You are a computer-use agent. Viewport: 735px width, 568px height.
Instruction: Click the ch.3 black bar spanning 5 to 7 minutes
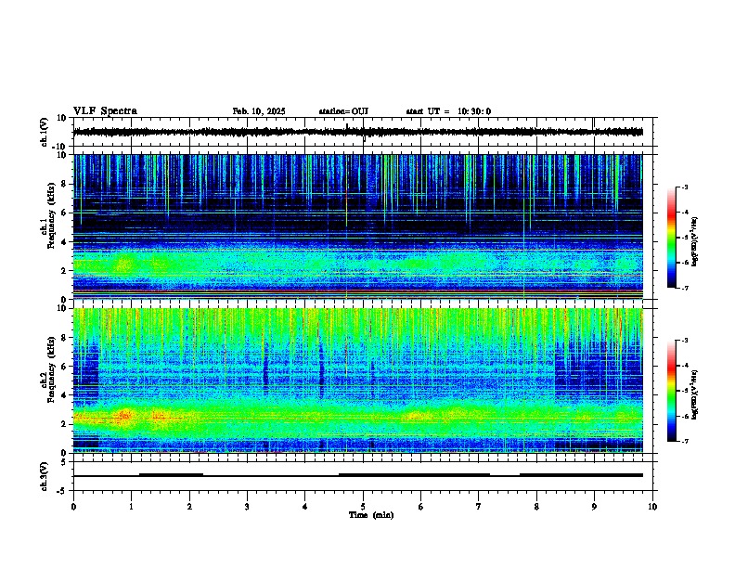click(415, 475)
